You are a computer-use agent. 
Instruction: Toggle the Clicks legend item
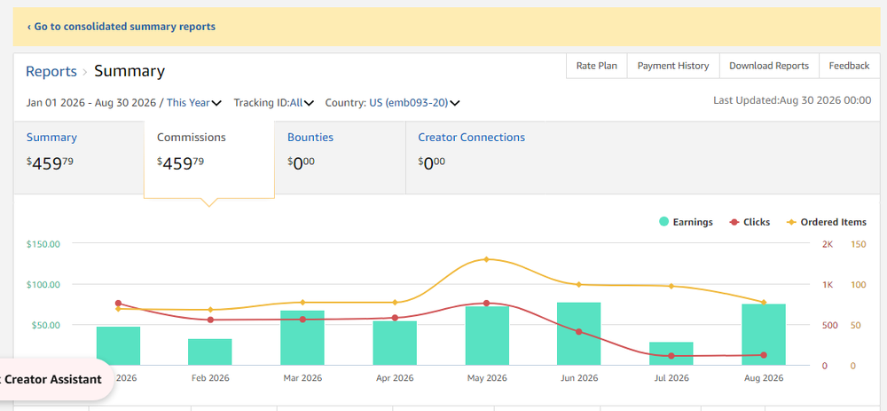(x=750, y=222)
